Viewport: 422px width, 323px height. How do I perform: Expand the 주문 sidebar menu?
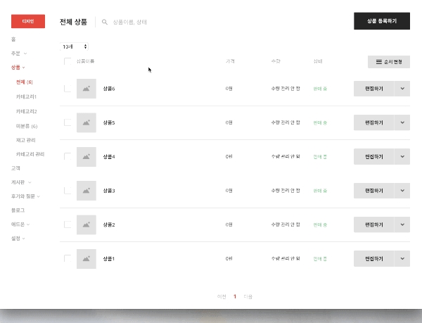click(20, 53)
